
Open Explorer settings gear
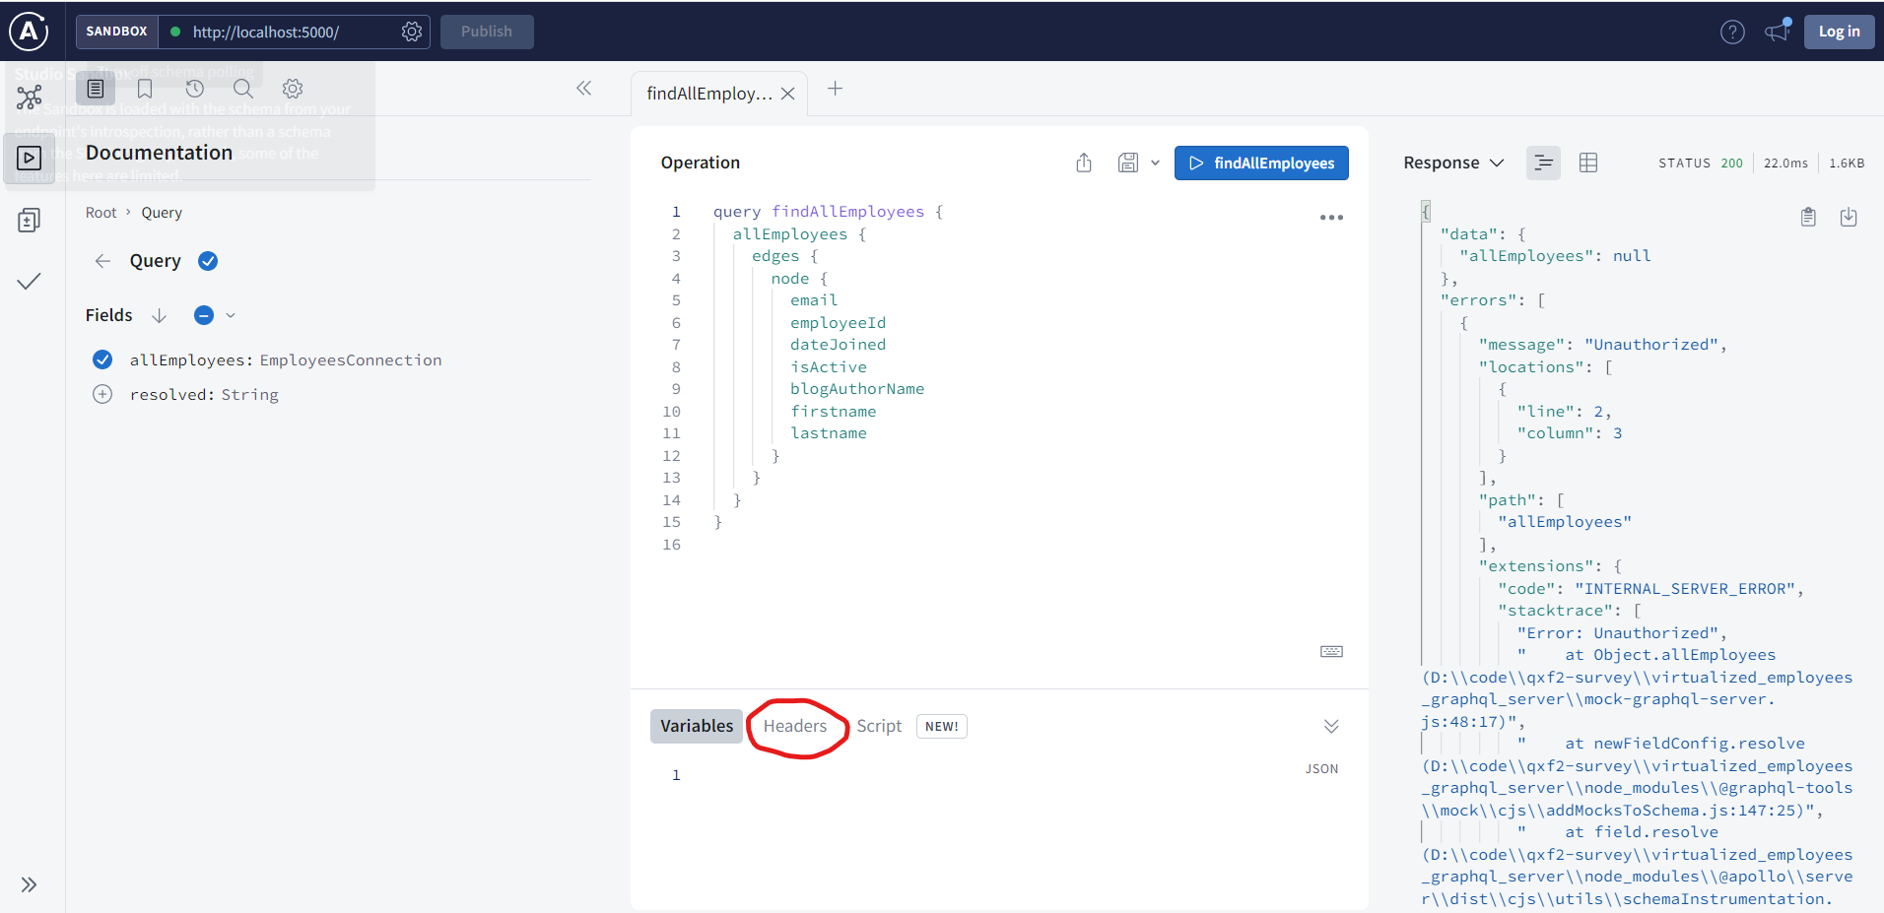tap(292, 89)
